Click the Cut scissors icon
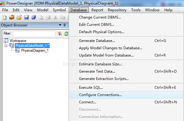Image resolution: width=184 pixels, height=121 pixels. [x=55, y=17]
